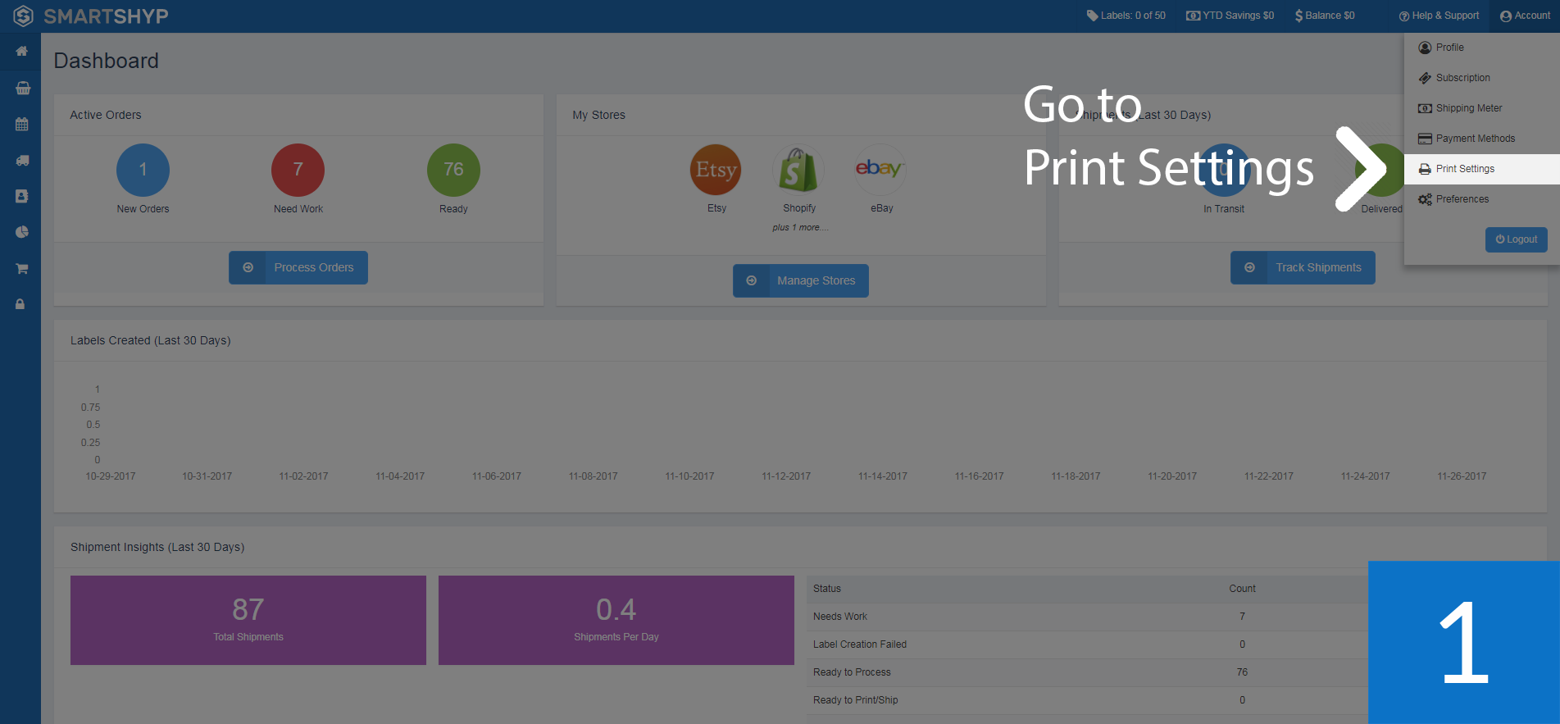Open the shipments truck icon in sidebar
This screenshot has width=1560, height=724.
(22, 161)
